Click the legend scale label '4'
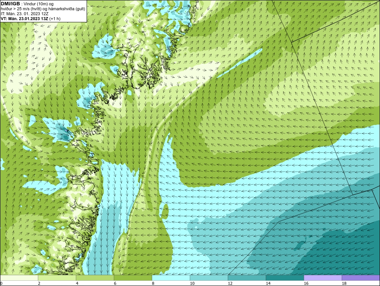The height and width of the screenshot is (286, 380). 77,283
